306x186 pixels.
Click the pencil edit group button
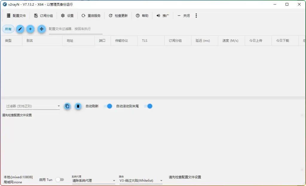(20, 29)
